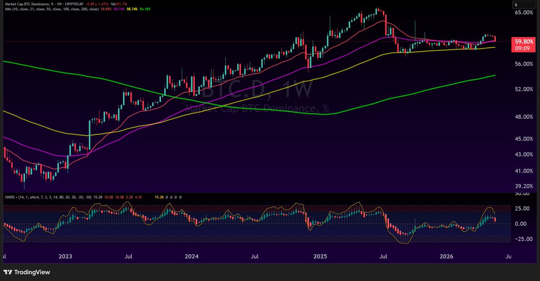This screenshot has height=281, width=540.
Task: Click the 25.00 HARSI axis label
Action: tap(523, 209)
